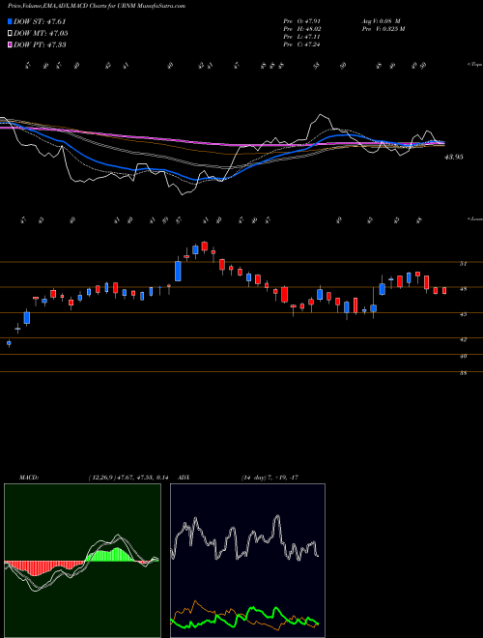
Task: Click the 'ADX' panel heading
Action: [185, 478]
